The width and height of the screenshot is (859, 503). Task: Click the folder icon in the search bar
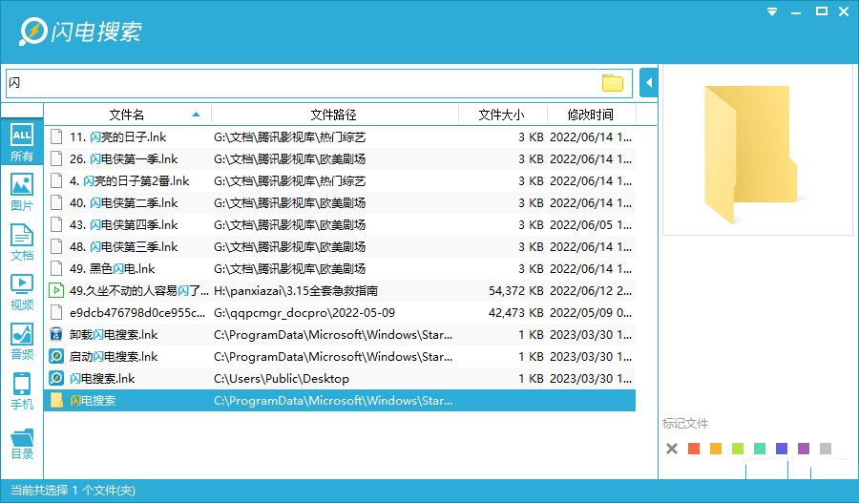click(613, 83)
